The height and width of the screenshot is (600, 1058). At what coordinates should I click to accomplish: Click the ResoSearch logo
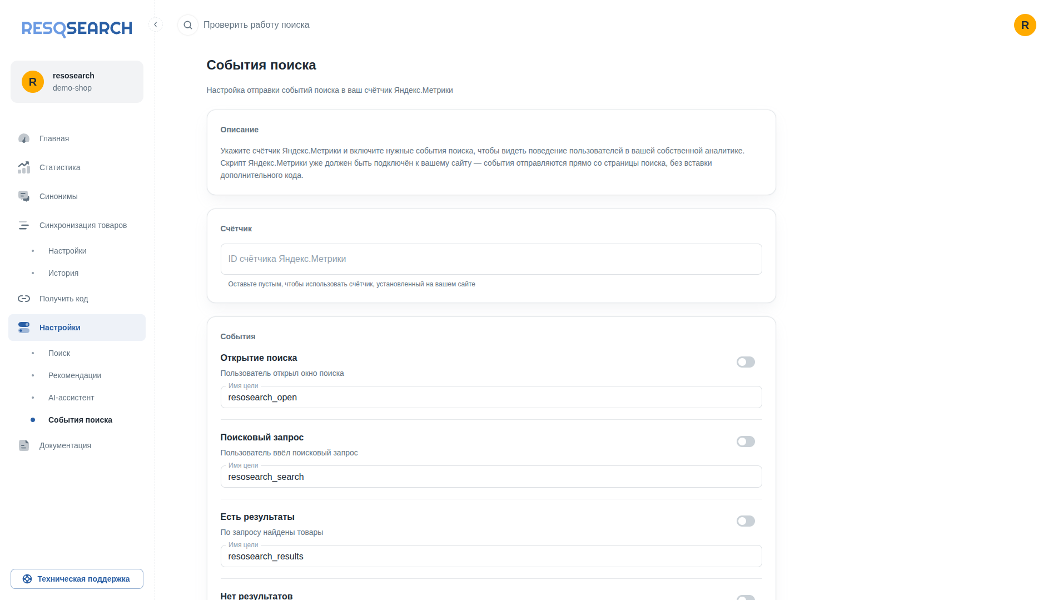[x=77, y=28]
